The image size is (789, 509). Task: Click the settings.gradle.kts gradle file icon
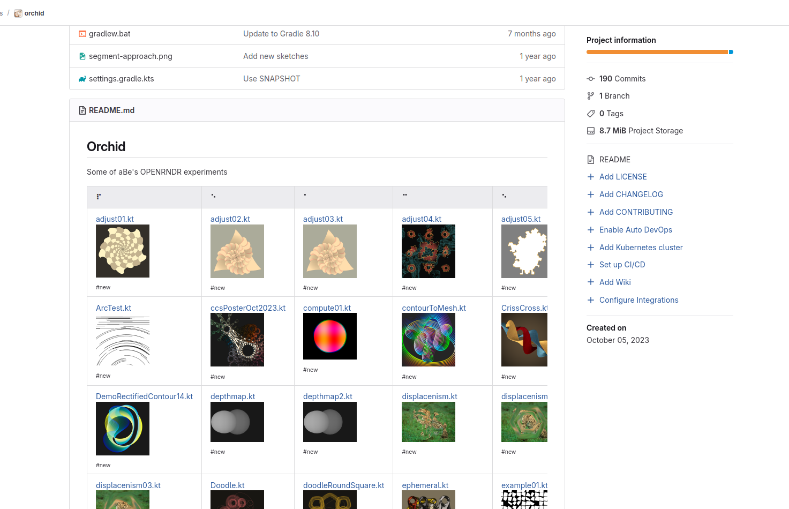point(82,79)
